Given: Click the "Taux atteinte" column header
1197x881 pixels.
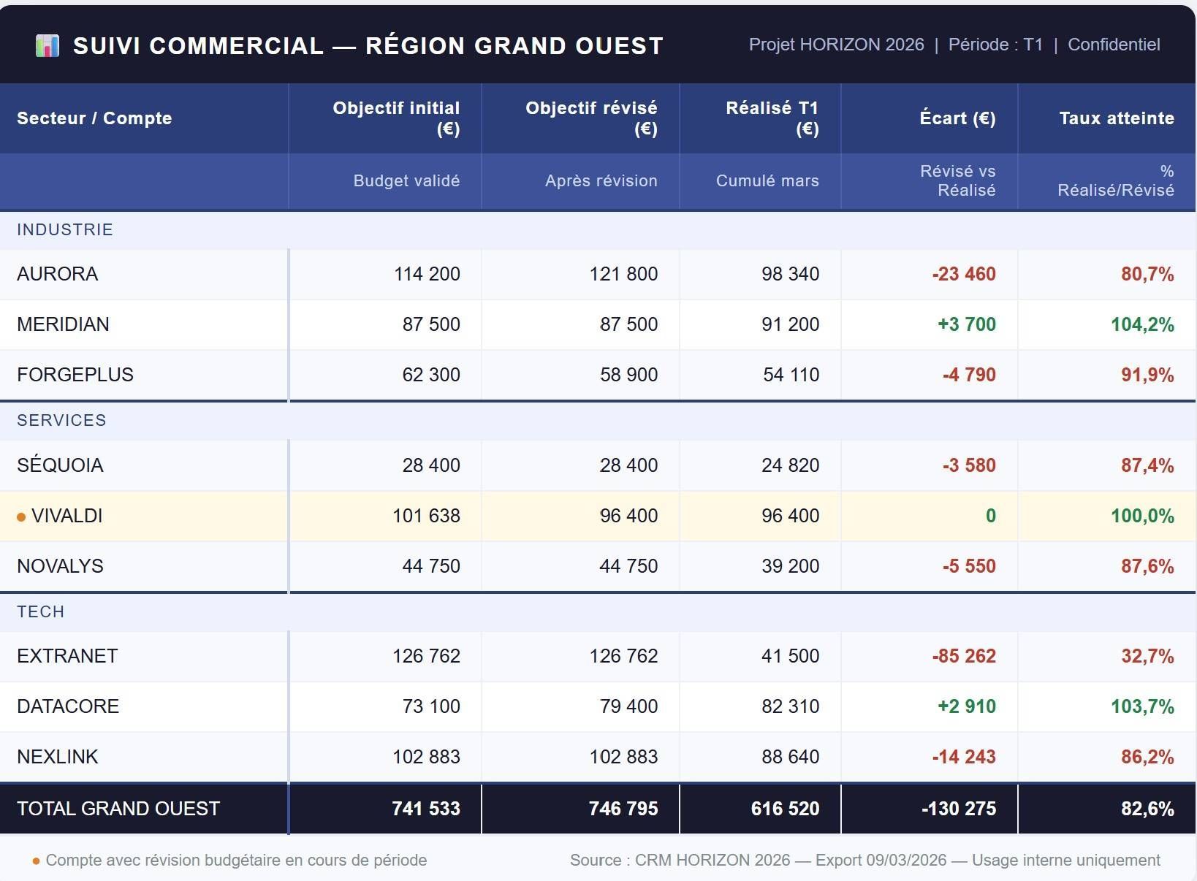Looking at the screenshot, I should point(1116,118).
